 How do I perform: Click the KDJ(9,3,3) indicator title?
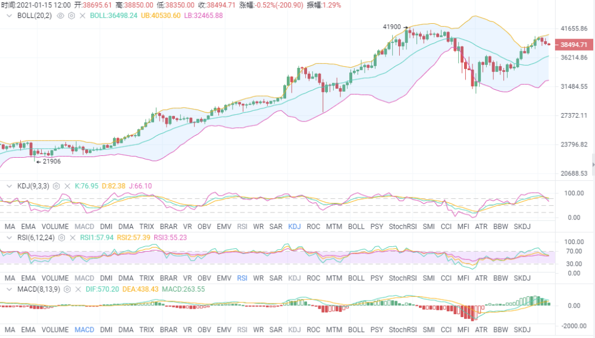click(x=33, y=186)
